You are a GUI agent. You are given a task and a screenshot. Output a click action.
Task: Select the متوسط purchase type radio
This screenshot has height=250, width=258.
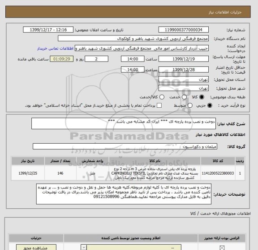[x=190, y=105]
